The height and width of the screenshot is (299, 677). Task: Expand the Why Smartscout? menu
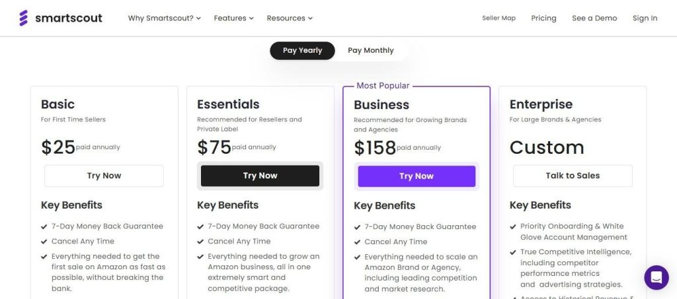coord(164,18)
